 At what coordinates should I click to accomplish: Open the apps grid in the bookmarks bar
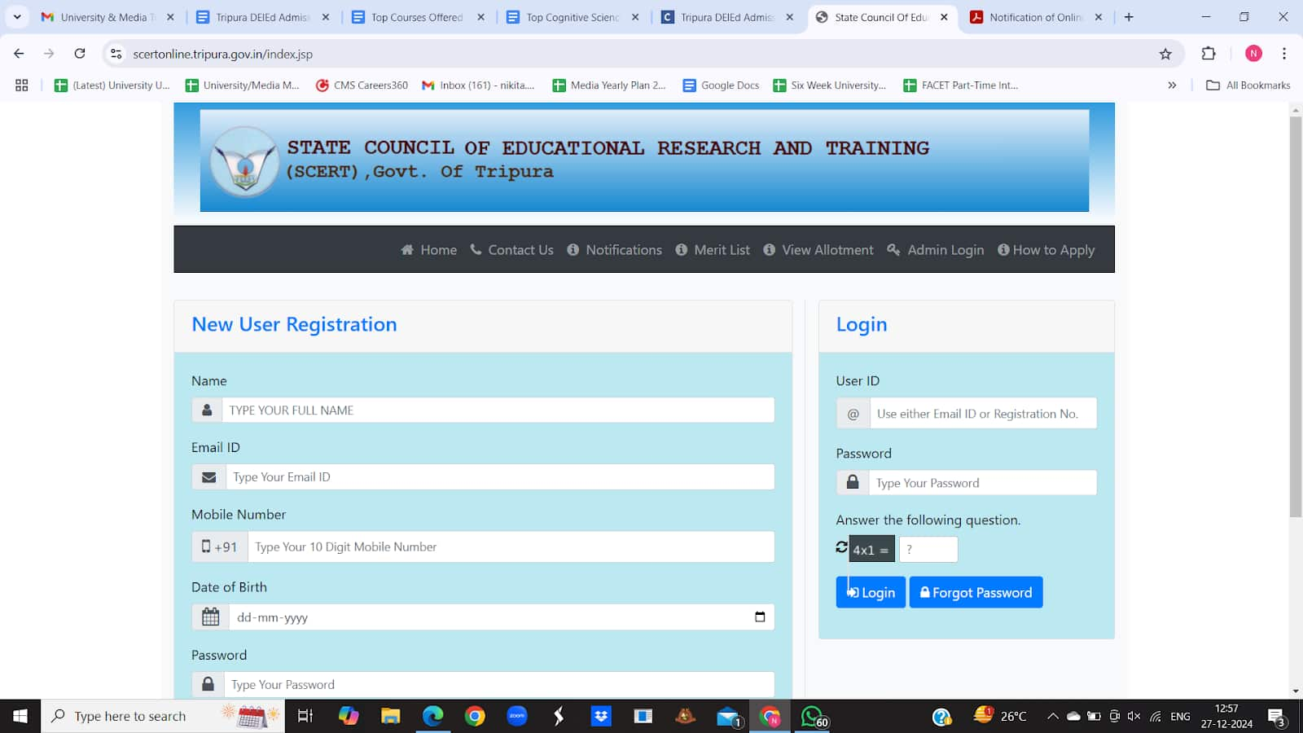click(22, 85)
